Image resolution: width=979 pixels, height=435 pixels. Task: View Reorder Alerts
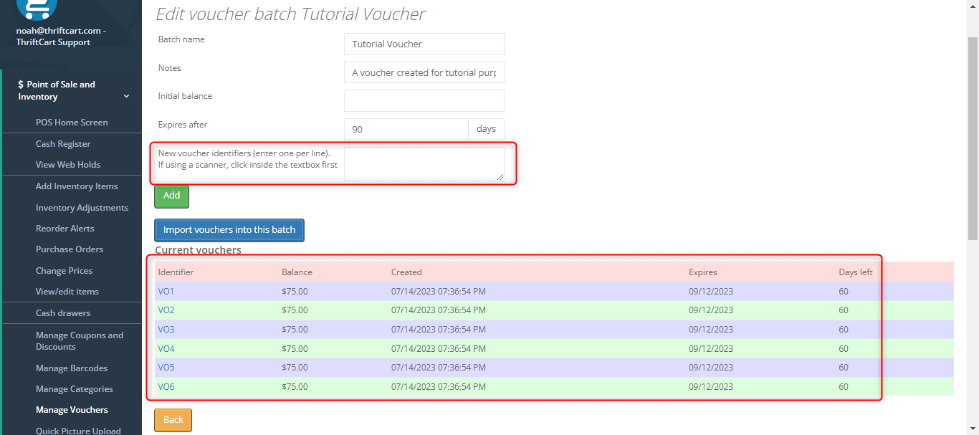pos(65,228)
